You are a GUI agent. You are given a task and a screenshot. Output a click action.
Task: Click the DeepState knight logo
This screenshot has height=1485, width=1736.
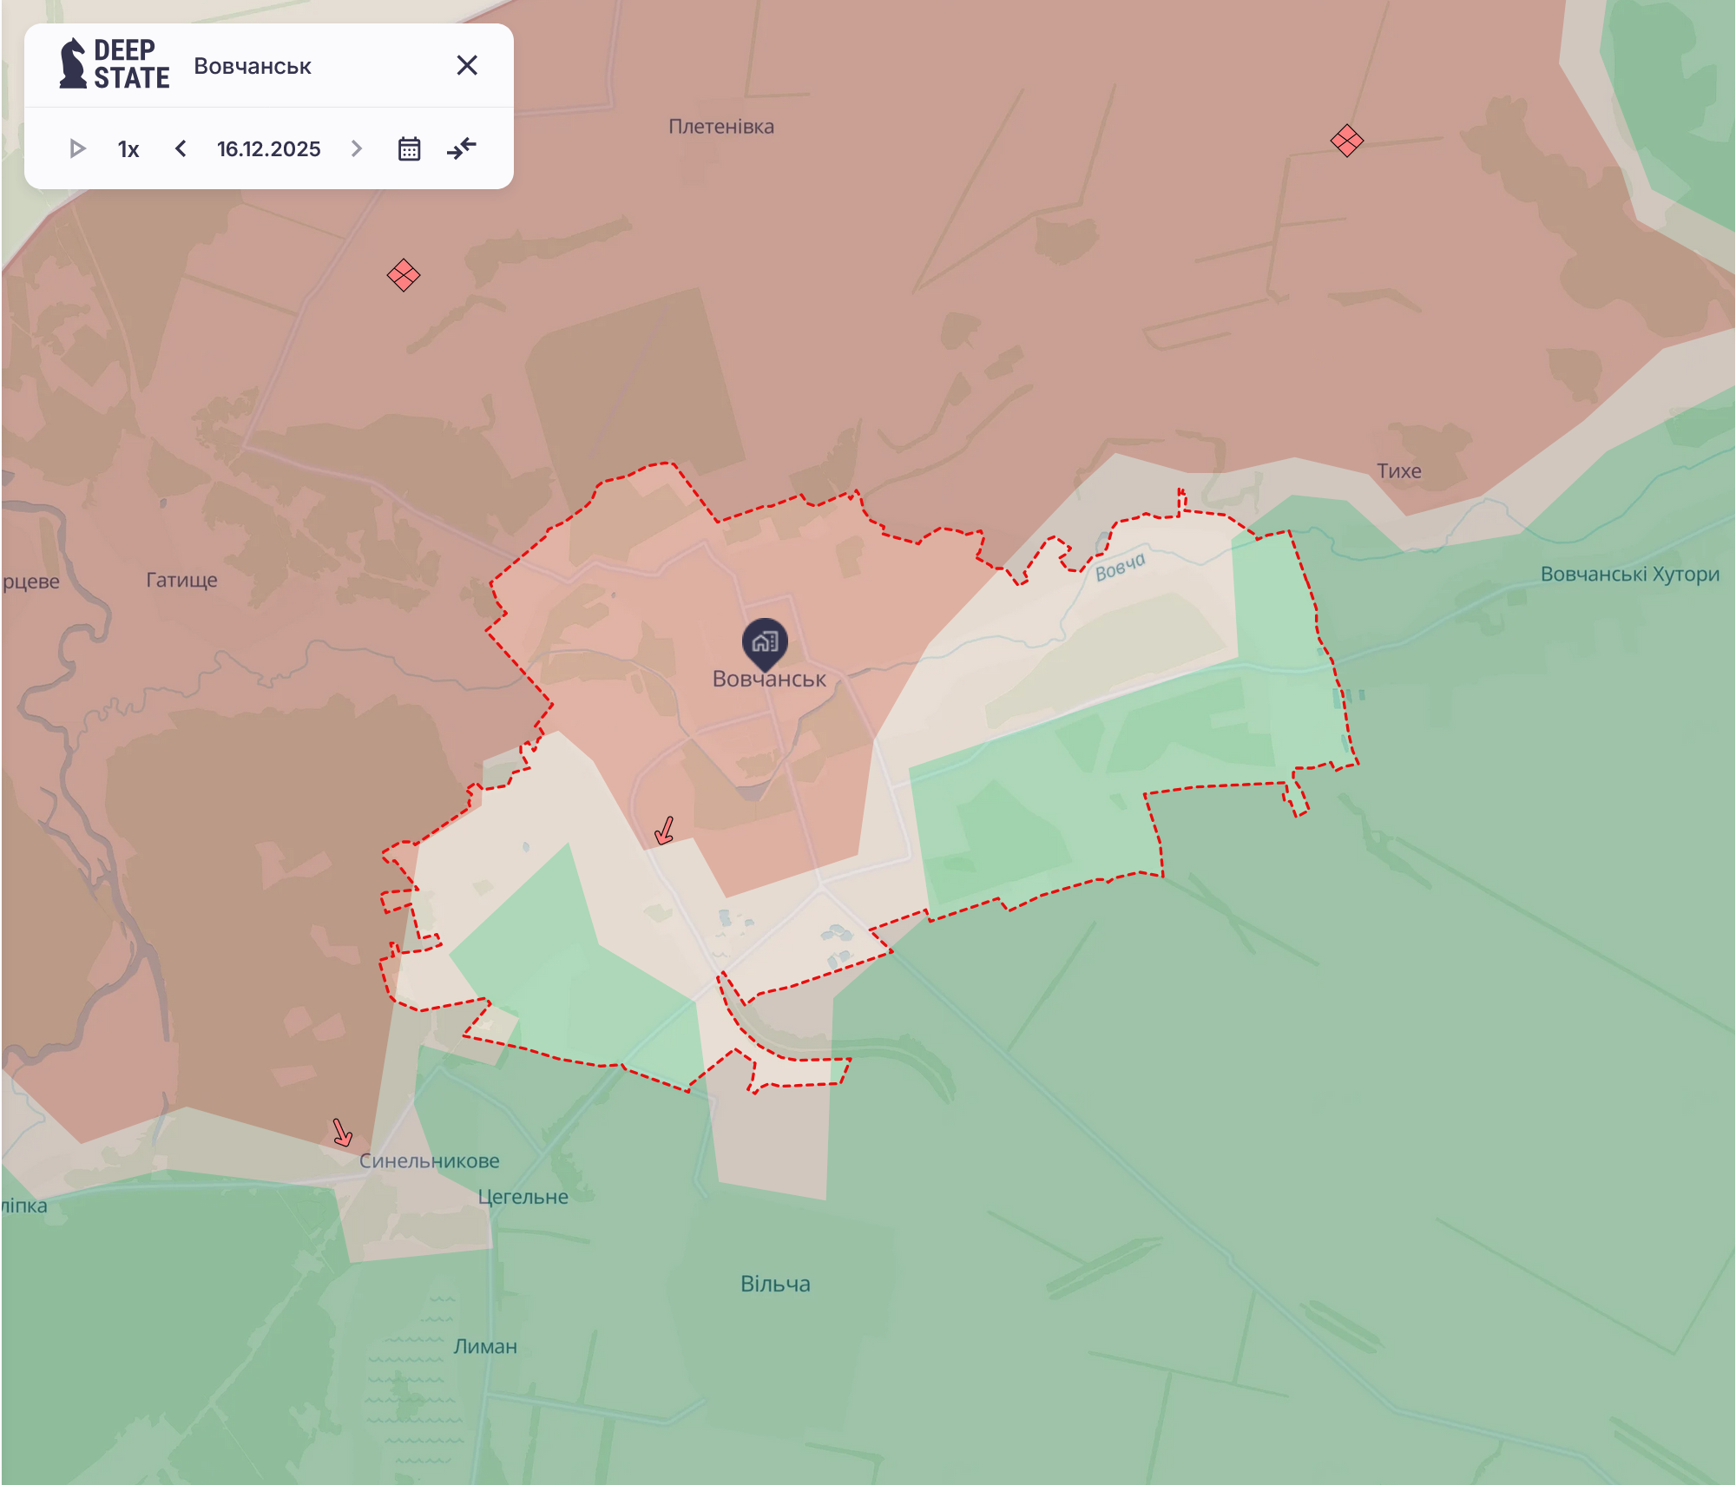click(x=73, y=64)
